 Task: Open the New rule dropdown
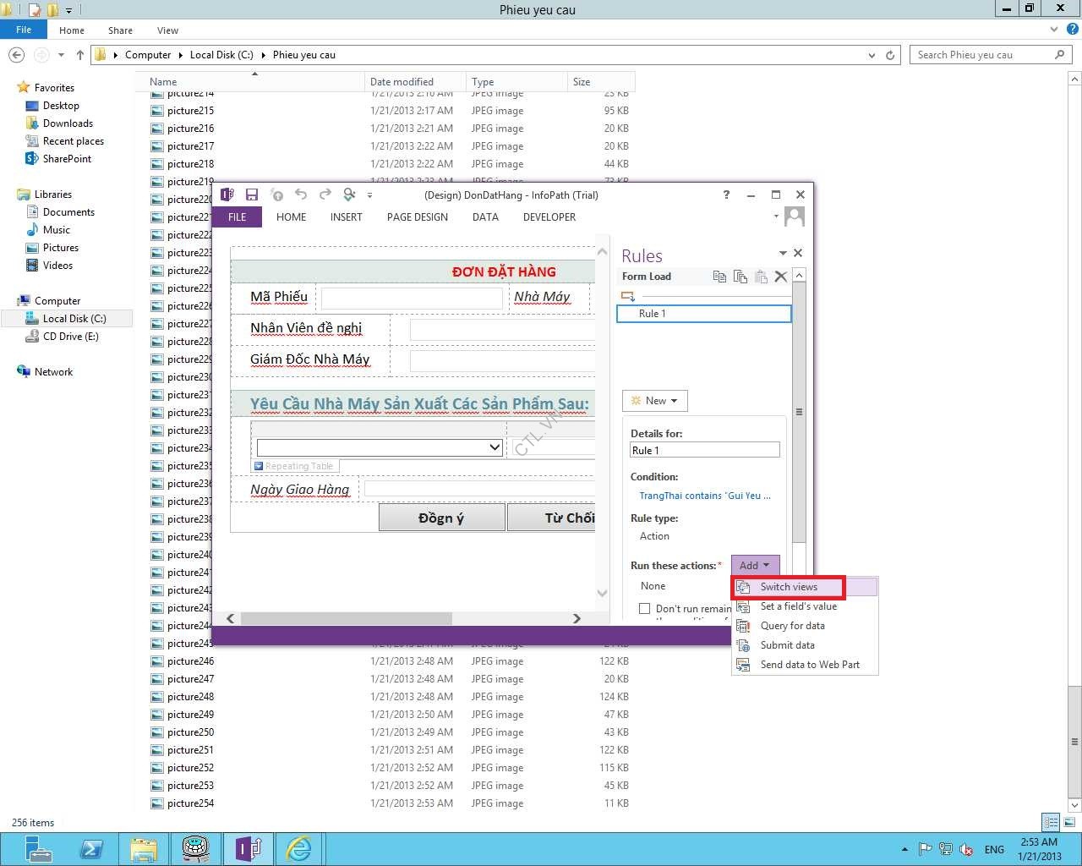click(655, 401)
